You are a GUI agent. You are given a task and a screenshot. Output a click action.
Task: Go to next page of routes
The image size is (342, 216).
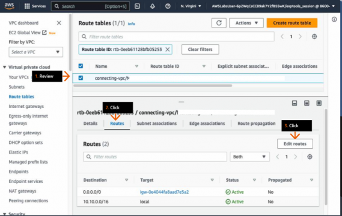tap(296, 157)
